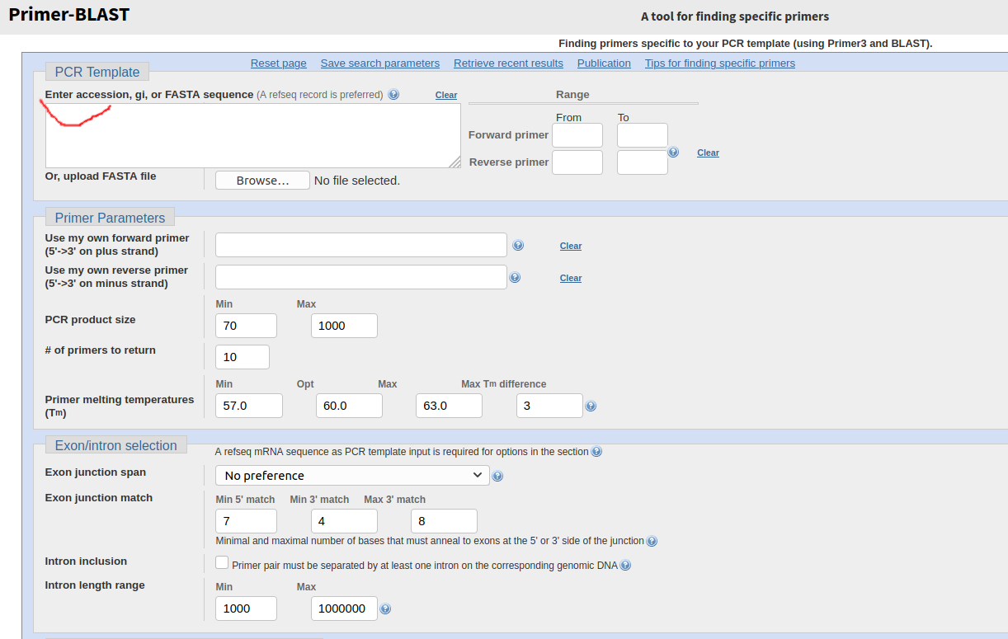The image size is (1008, 639).
Task: Click the own forward primer input
Action: click(361, 245)
